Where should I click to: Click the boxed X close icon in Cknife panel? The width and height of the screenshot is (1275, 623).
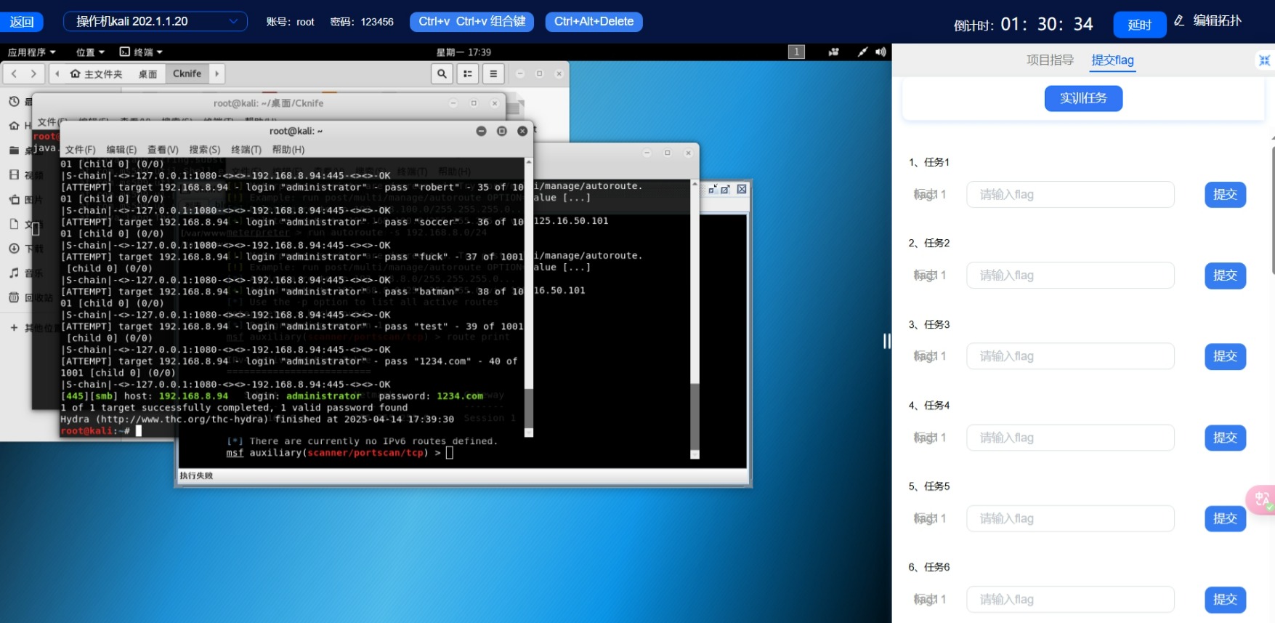click(742, 189)
